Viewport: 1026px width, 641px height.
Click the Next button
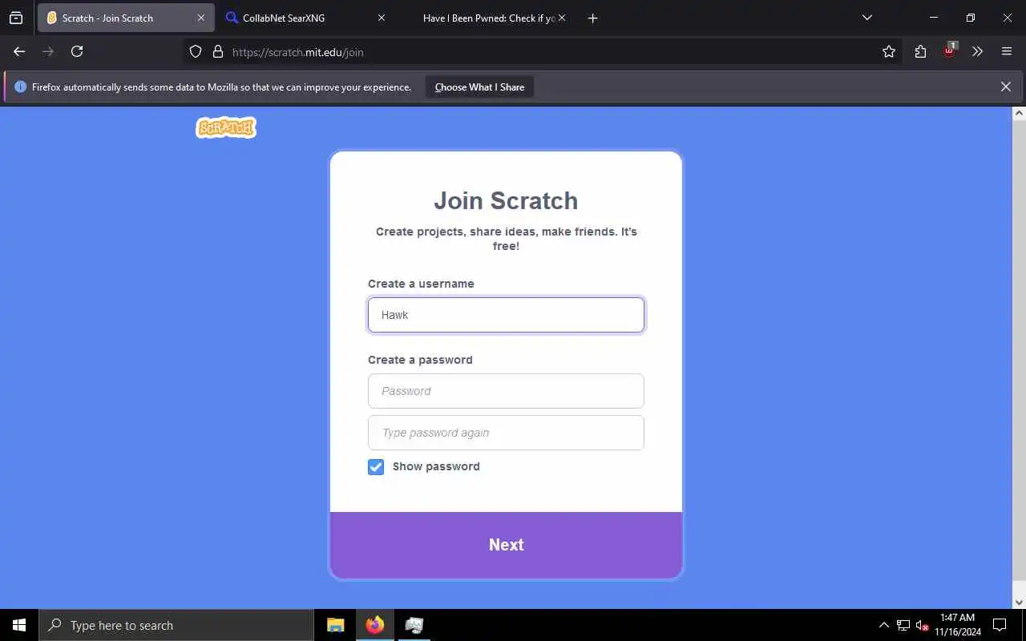[x=506, y=545]
